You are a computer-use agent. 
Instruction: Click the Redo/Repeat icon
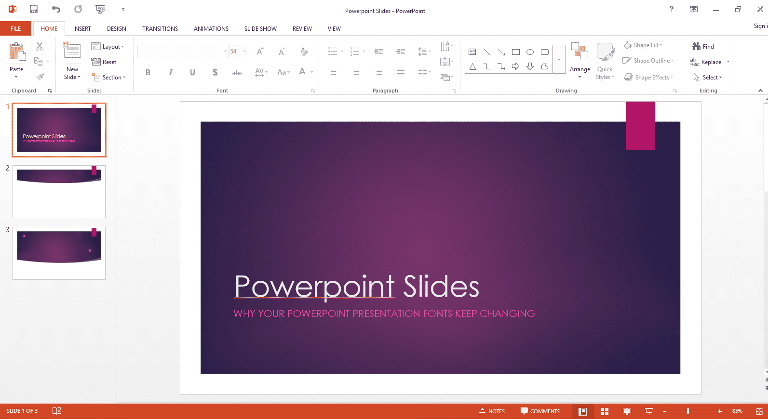click(x=78, y=9)
